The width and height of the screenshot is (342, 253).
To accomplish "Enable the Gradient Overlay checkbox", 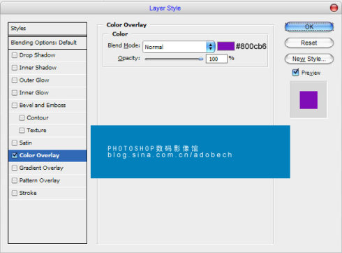I will tap(15, 168).
